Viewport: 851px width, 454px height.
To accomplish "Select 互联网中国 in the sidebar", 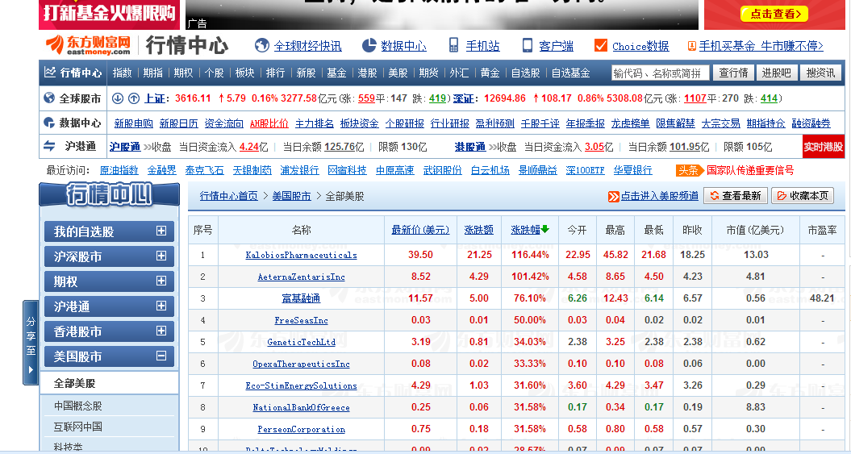I will coord(77,427).
